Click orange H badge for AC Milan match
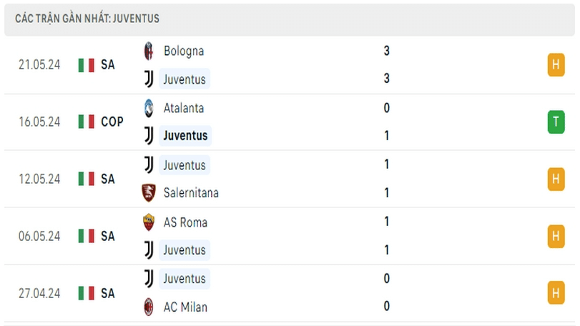This screenshot has width=580, height=326. (x=556, y=293)
